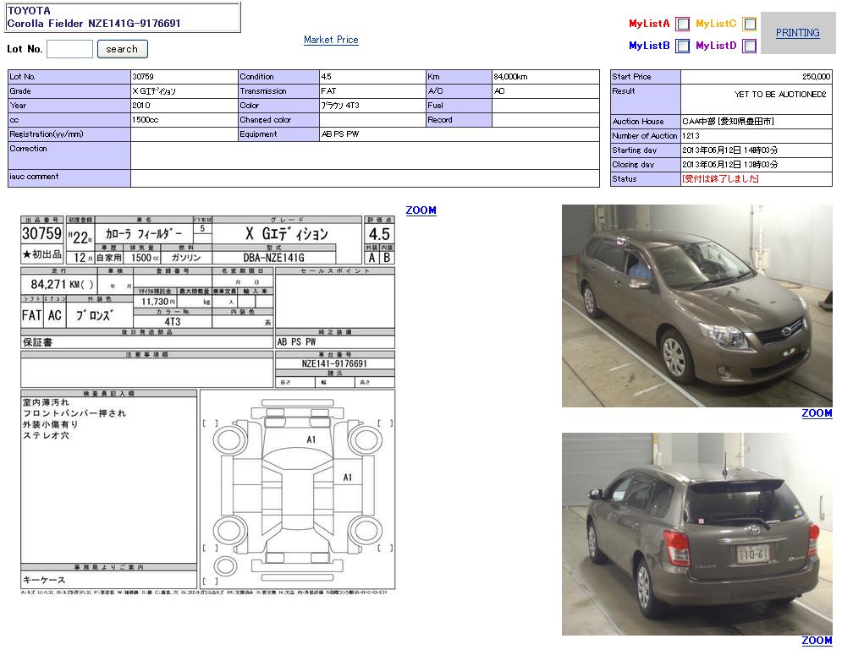The image size is (853, 655).
Task: Click the PRINTING link
Action: click(x=797, y=33)
